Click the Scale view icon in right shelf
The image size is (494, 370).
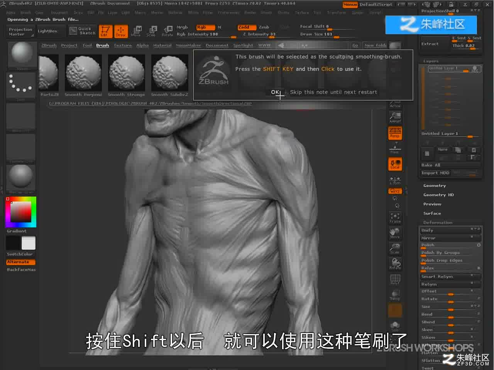tap(395, 249)
